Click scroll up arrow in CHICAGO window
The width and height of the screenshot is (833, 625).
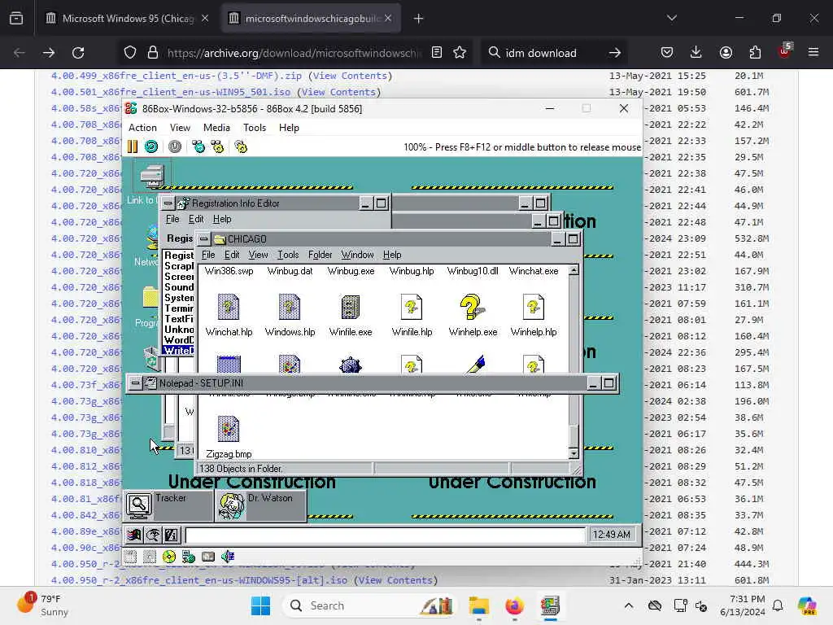point(574,271)
